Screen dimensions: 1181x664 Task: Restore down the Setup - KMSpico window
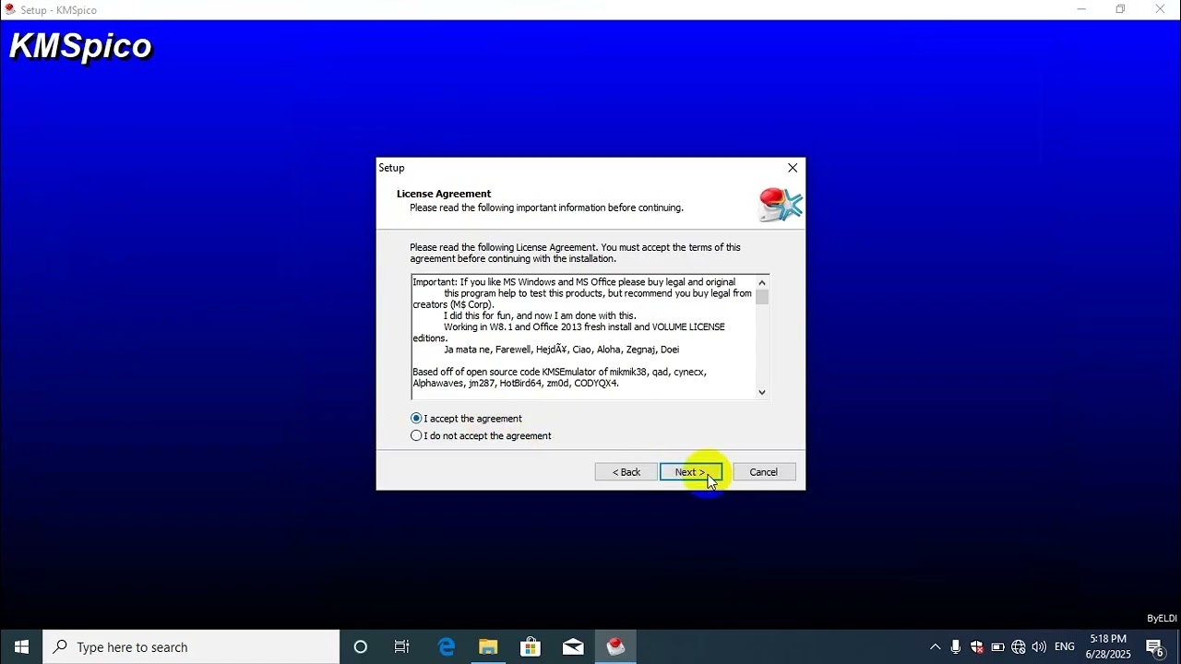(x=1121, y=9)
